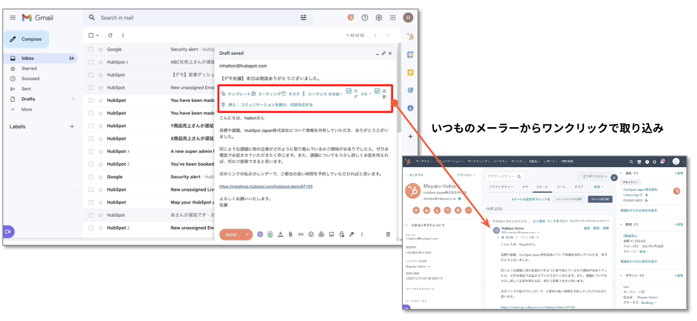Click the Search in mail field
The height and width of the screenshot is (321, 697).
pyautogui.click(x=198, y=18)
